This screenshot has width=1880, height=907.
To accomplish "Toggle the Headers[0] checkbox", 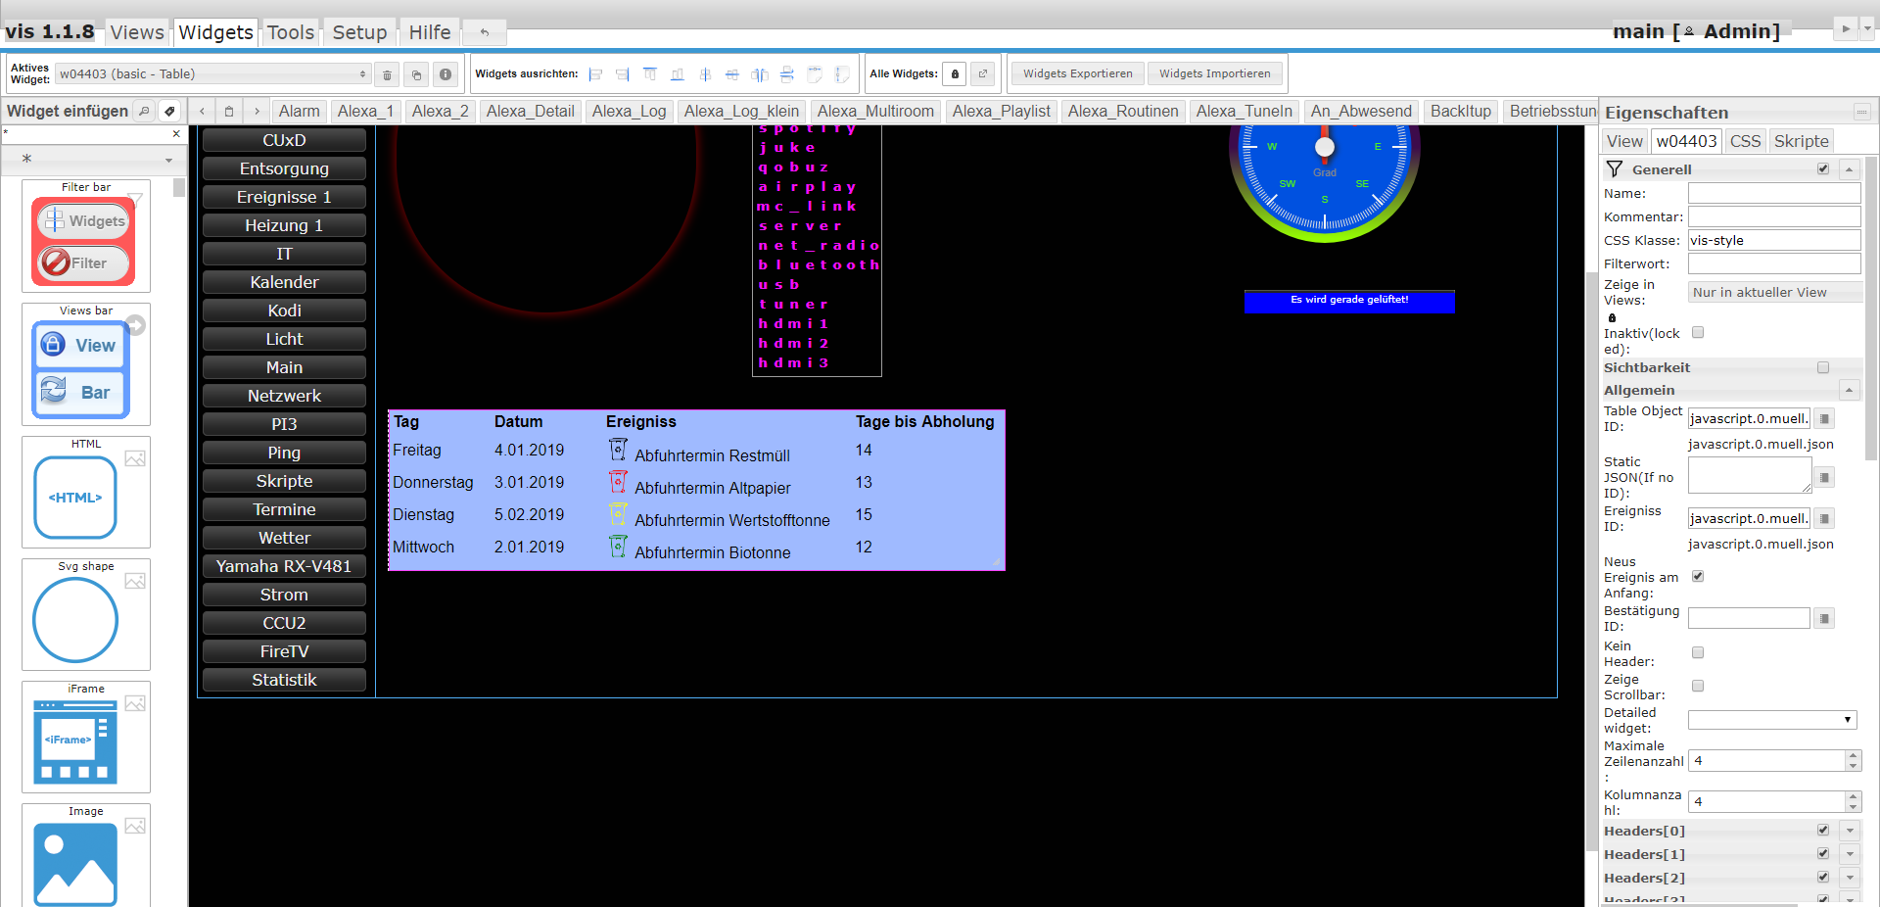I will [1823, 831].
